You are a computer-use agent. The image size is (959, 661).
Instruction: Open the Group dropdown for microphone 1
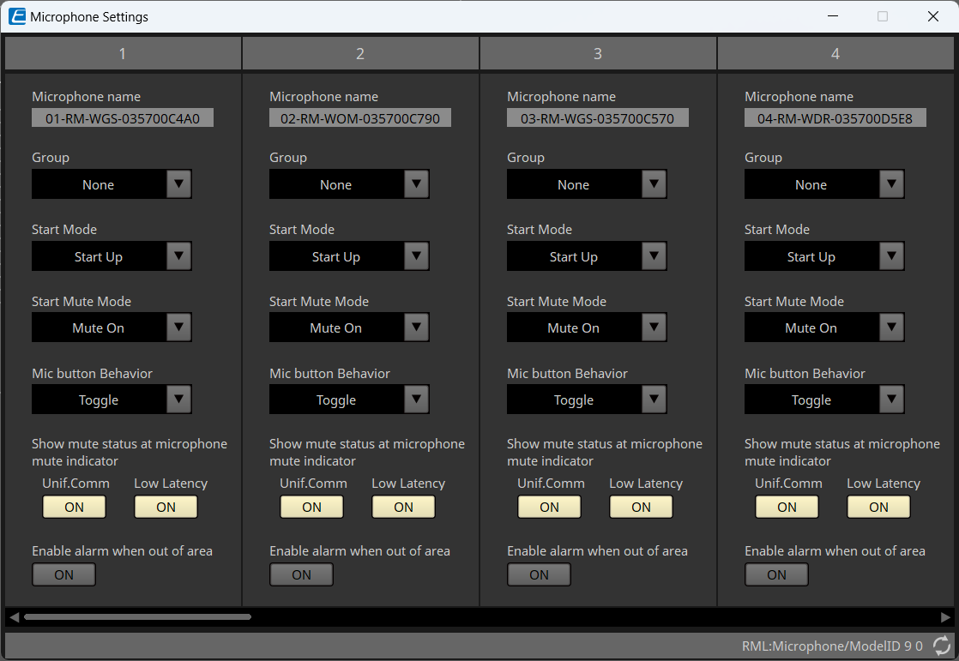178,183
